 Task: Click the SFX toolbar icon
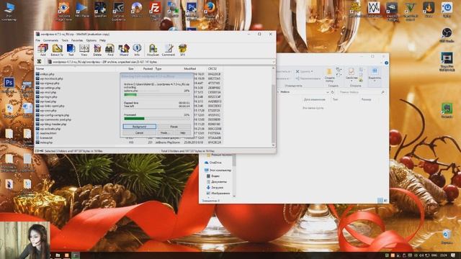pyautogui.click(x=182, y=50)
